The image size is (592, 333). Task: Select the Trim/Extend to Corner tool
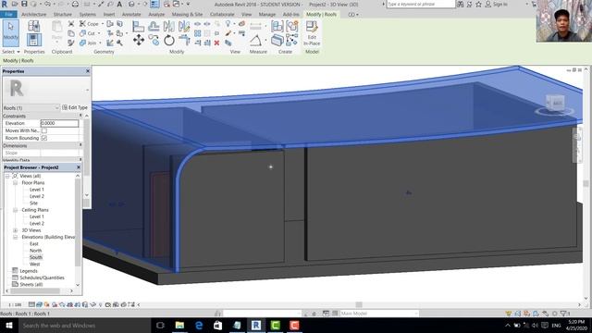click(184, 40)
